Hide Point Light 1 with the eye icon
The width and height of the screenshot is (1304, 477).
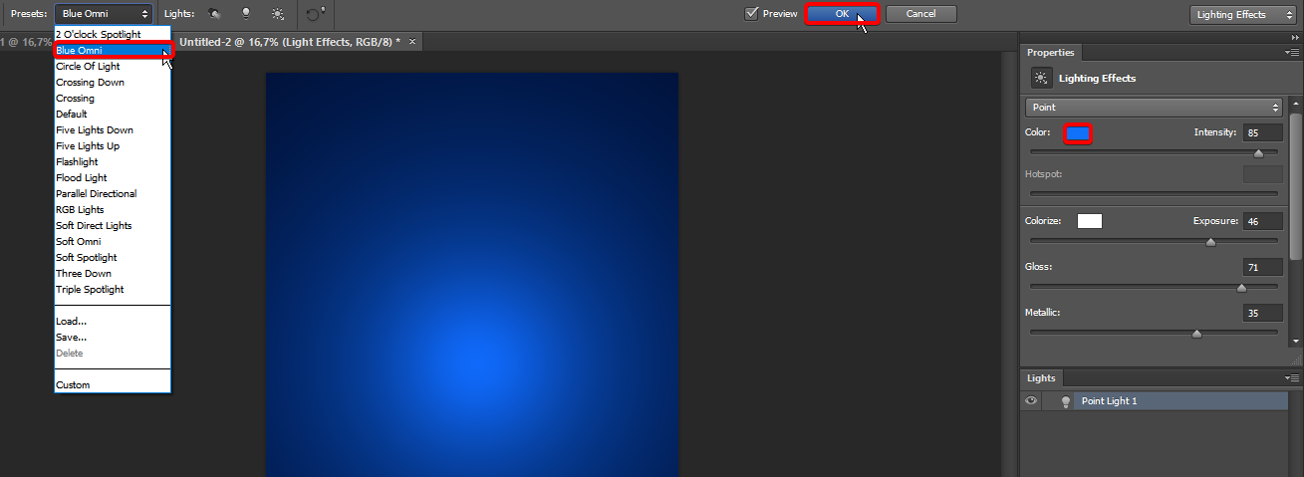pos(1031,401)
